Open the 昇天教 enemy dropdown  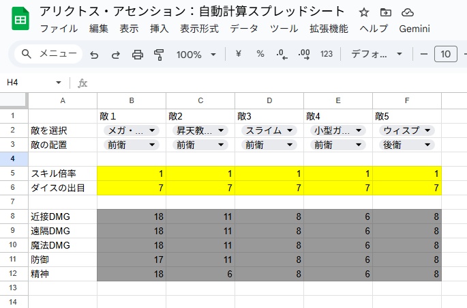click(200, 130)
